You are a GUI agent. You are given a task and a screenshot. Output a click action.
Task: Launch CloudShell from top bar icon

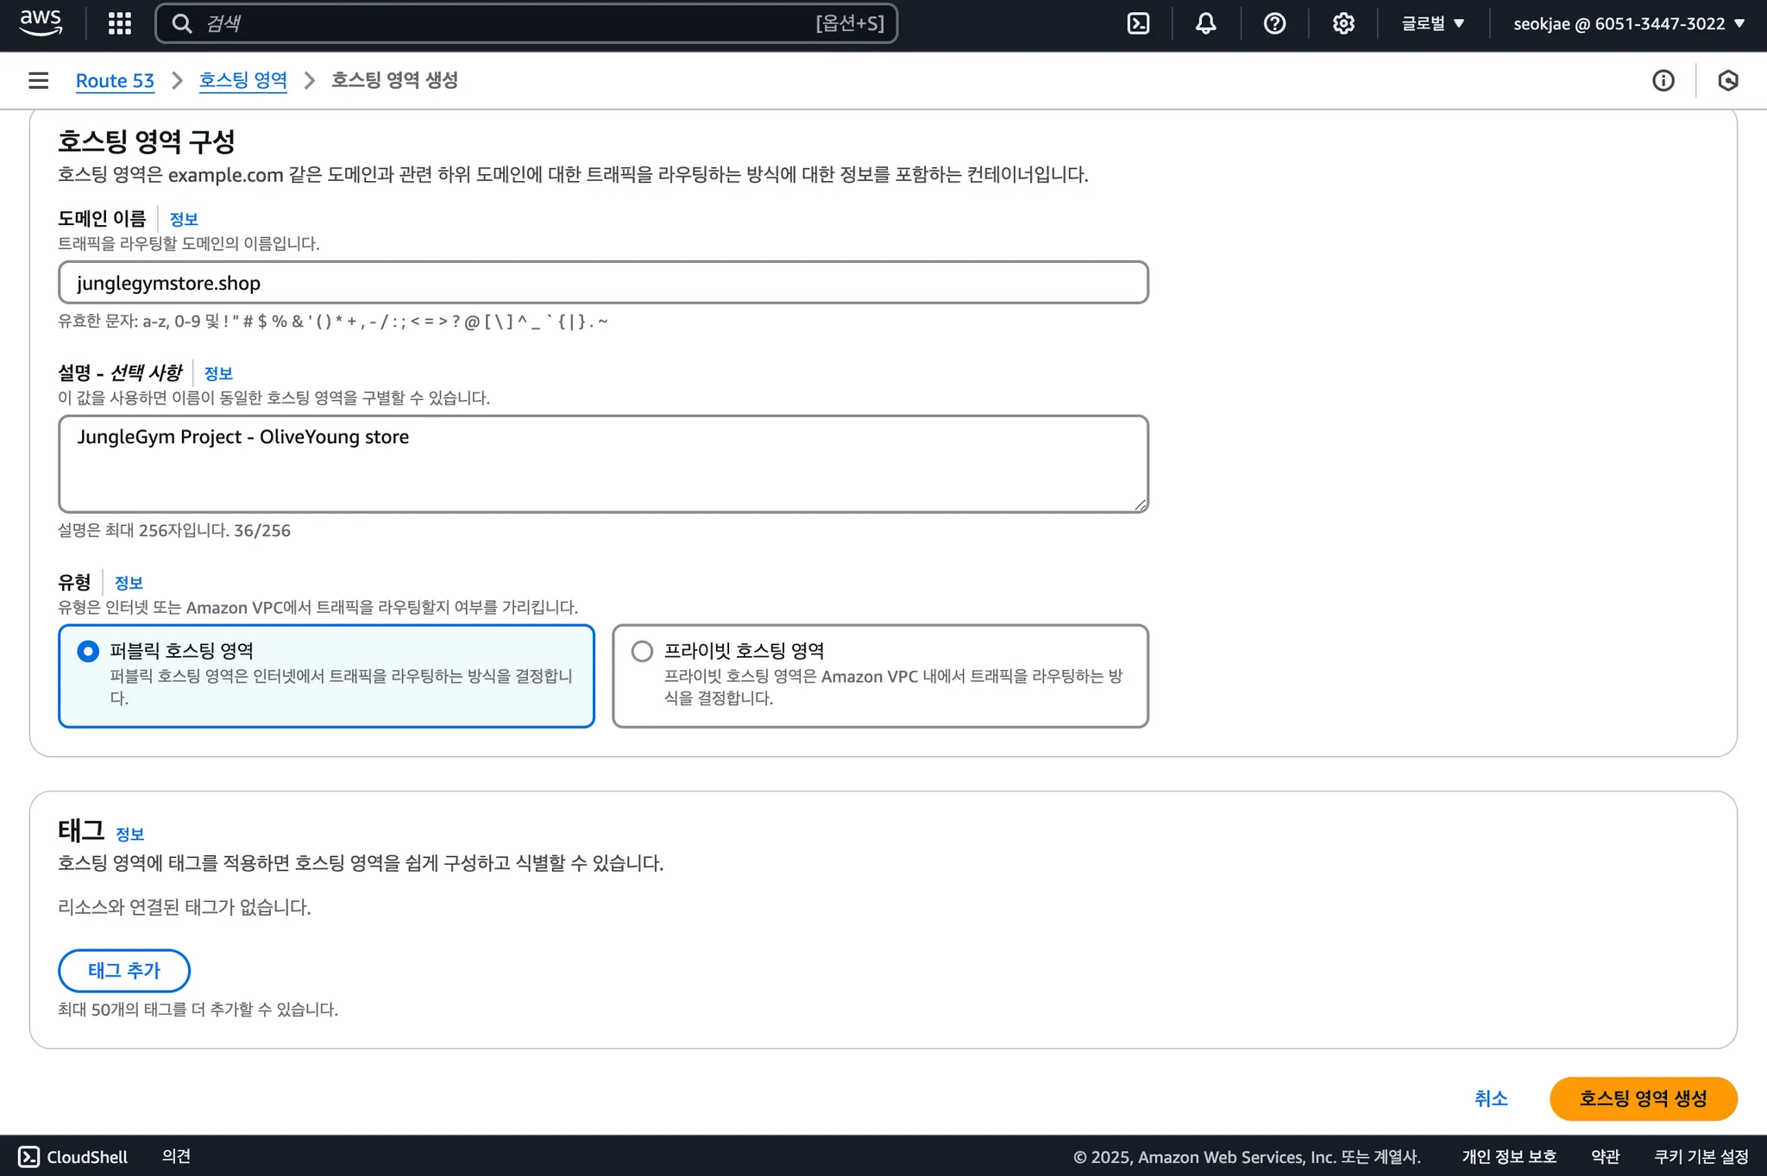click(x=1138, y=23)
